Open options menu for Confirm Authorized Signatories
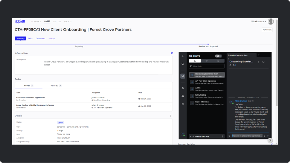290x163 pixels. (170, 99)
